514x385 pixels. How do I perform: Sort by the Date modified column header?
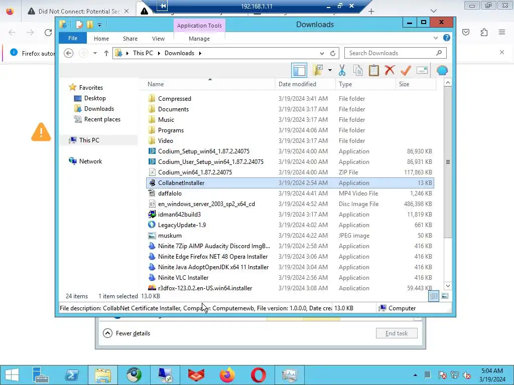tap(305, 84)
